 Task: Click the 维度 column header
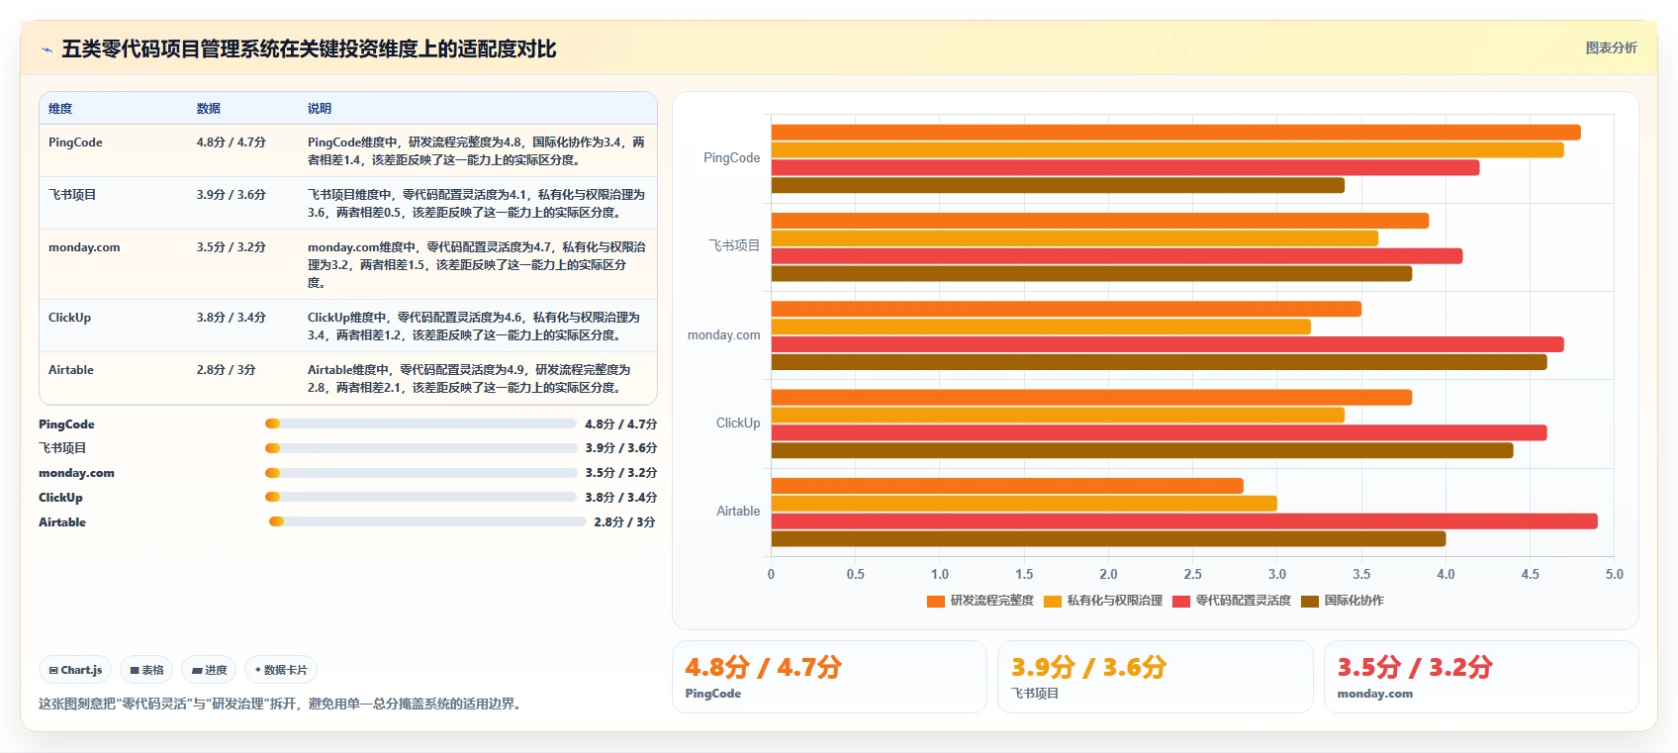coord(60,109)
